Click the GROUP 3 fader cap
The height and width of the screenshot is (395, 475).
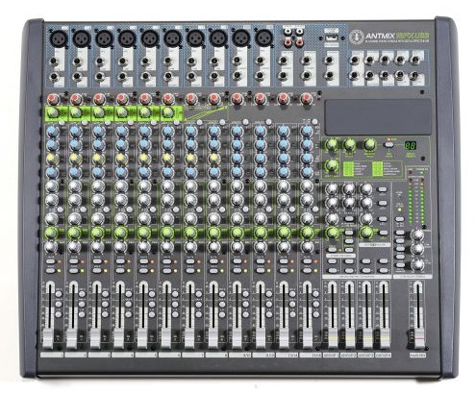(x=367, y=338)
